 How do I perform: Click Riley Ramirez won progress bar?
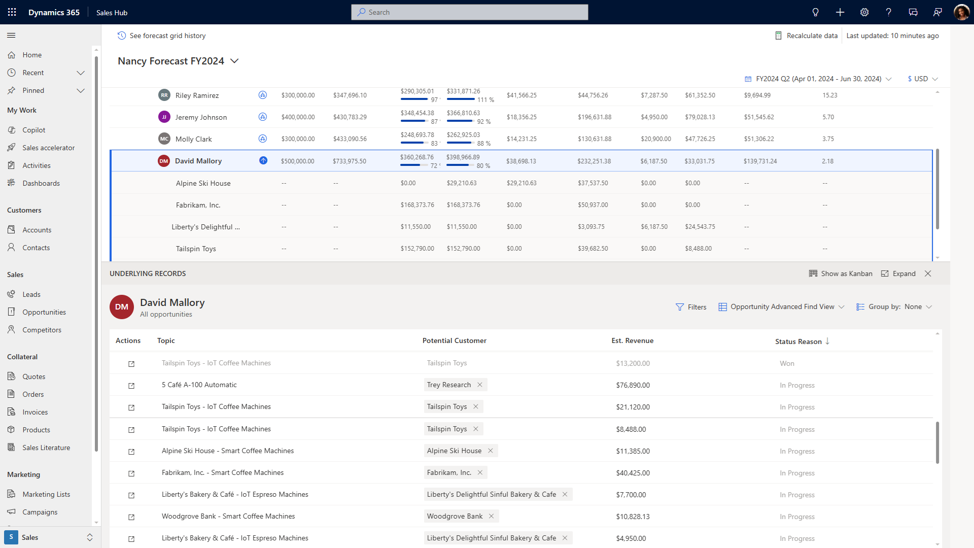[414, 99]
